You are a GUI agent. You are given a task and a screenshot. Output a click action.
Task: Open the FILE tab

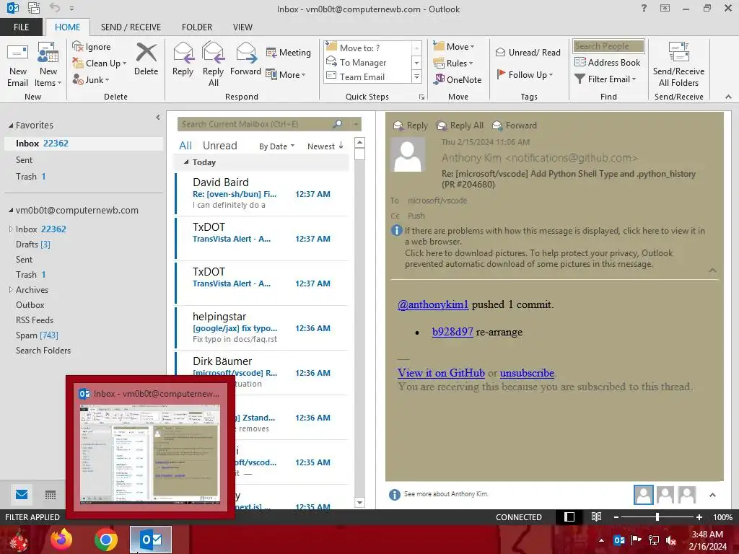click(x=21, y=27)
